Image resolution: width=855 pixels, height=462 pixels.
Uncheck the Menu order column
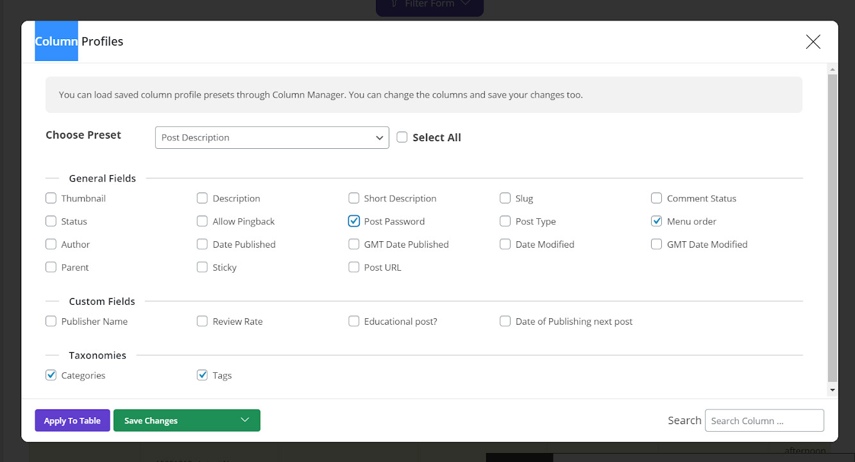click(x=656, y=221)
